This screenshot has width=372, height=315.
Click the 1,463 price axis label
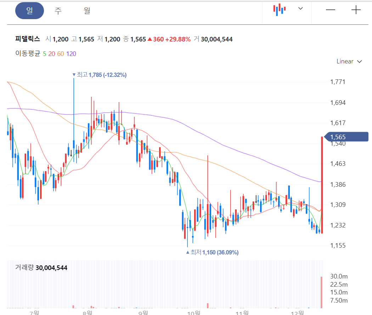pyautogui.click(x=338, y=164)
